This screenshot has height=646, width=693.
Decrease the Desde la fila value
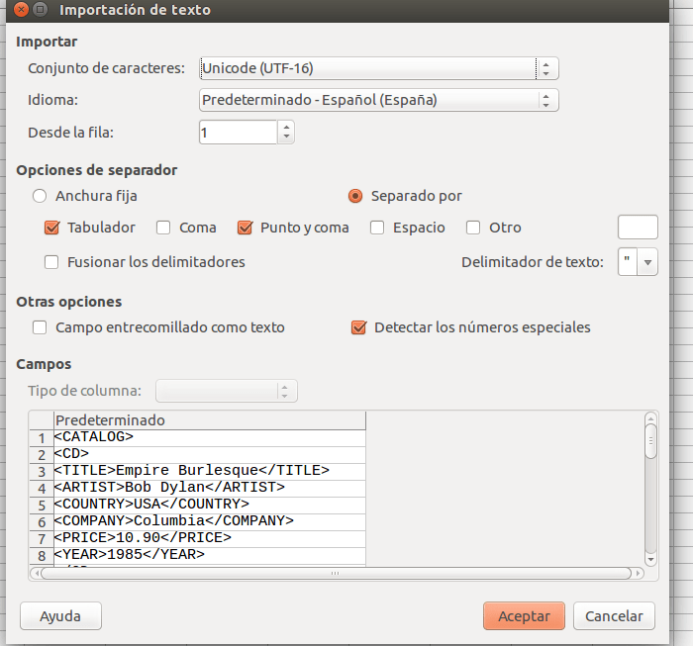click(286, 138)
